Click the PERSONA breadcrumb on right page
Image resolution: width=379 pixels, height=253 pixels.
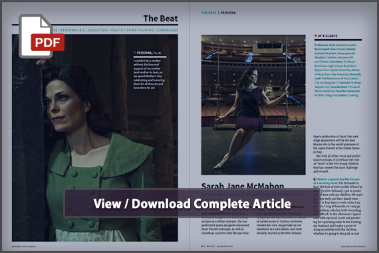click(228, 13)
